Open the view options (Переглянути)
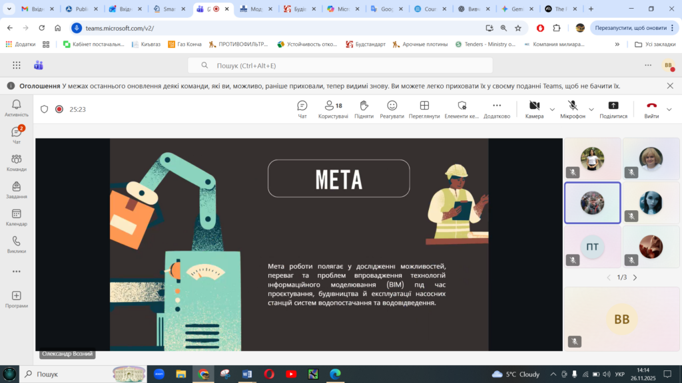Screen dimensions: 682x383 424,108
